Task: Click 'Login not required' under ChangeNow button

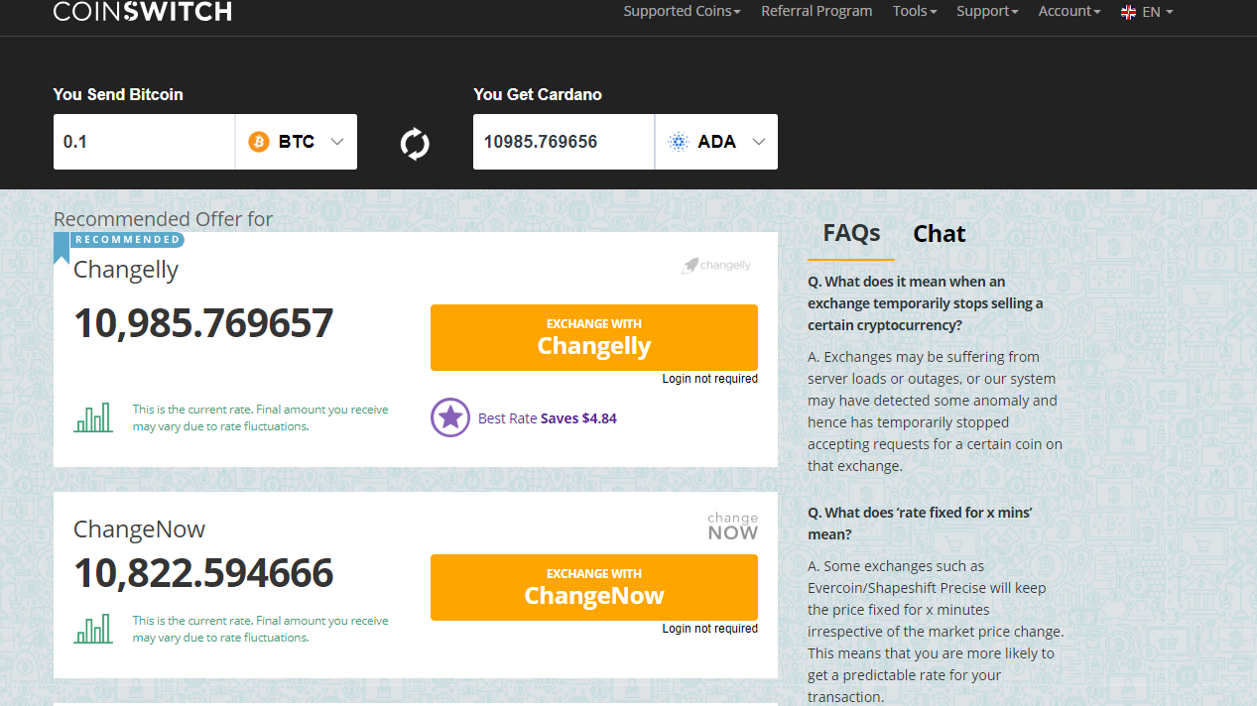Action: (x=710, y=629)
